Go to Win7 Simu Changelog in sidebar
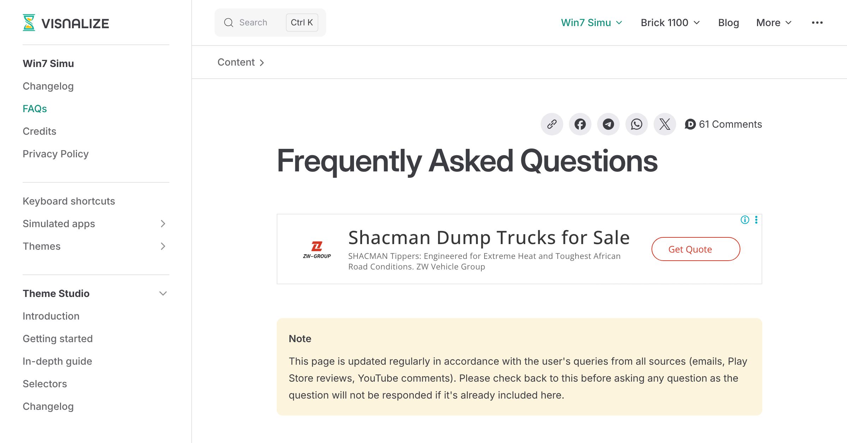 (48, 86)
